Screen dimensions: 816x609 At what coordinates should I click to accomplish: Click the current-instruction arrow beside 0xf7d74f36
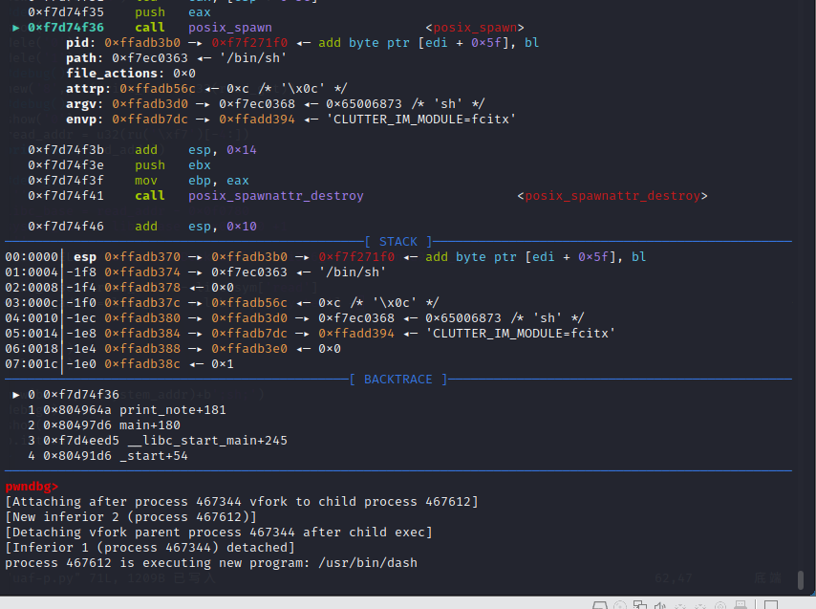point(16,28)
